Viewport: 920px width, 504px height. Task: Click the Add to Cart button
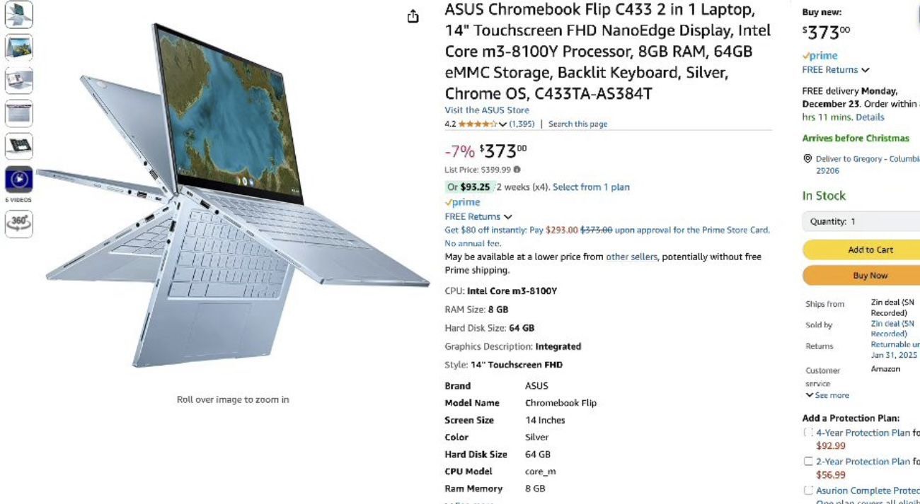861,250
